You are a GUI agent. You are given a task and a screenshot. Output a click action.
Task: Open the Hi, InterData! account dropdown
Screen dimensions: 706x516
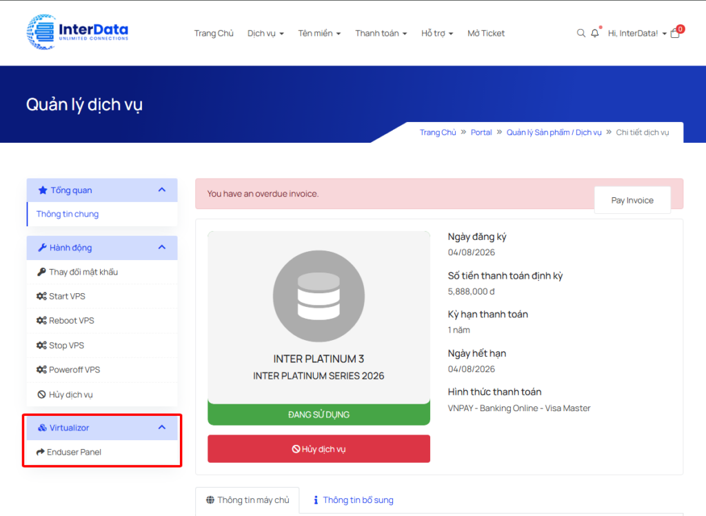(637, 33)
